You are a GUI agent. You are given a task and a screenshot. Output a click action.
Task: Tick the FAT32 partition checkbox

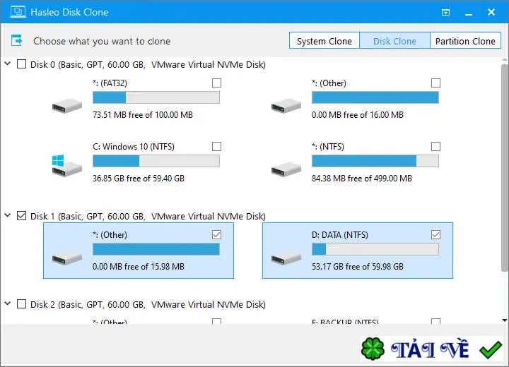point(216,83)
